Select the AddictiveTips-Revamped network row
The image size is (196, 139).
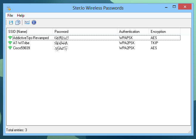94,38
